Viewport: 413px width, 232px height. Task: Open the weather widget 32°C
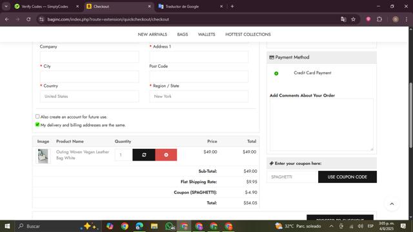click(297, 226)
